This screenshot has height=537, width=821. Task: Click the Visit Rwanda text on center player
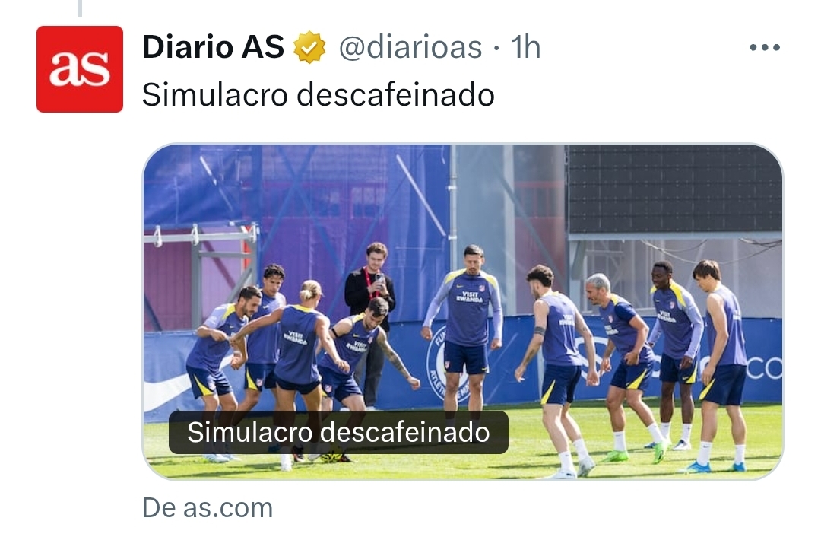(469, 297)
